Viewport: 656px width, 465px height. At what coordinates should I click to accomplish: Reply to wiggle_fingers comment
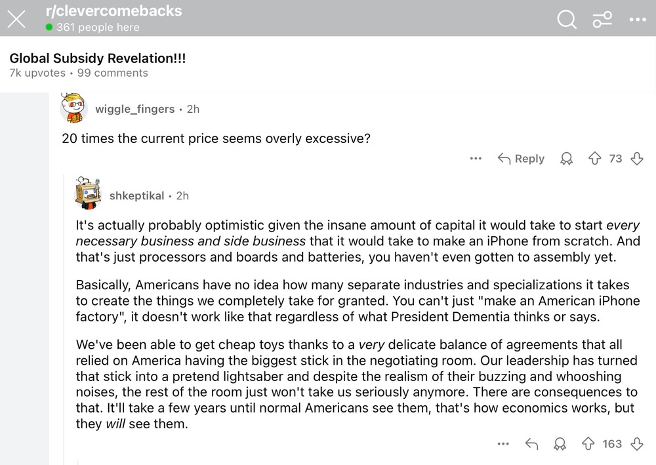[522, 159]
